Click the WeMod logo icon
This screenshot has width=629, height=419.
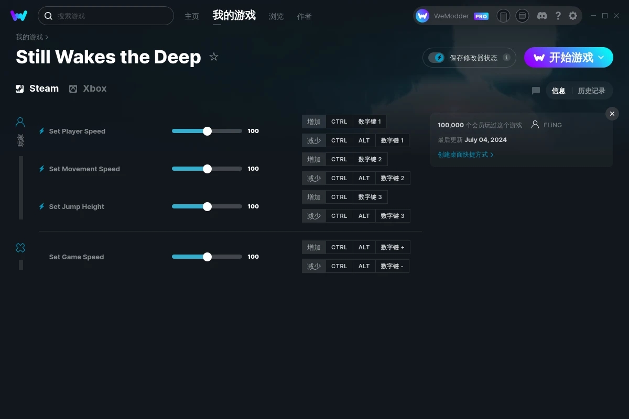19,16
